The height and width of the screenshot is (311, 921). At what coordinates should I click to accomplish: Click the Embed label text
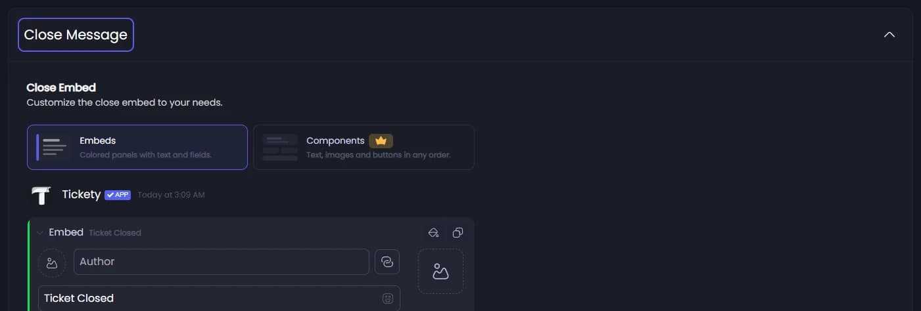(66, 232)
